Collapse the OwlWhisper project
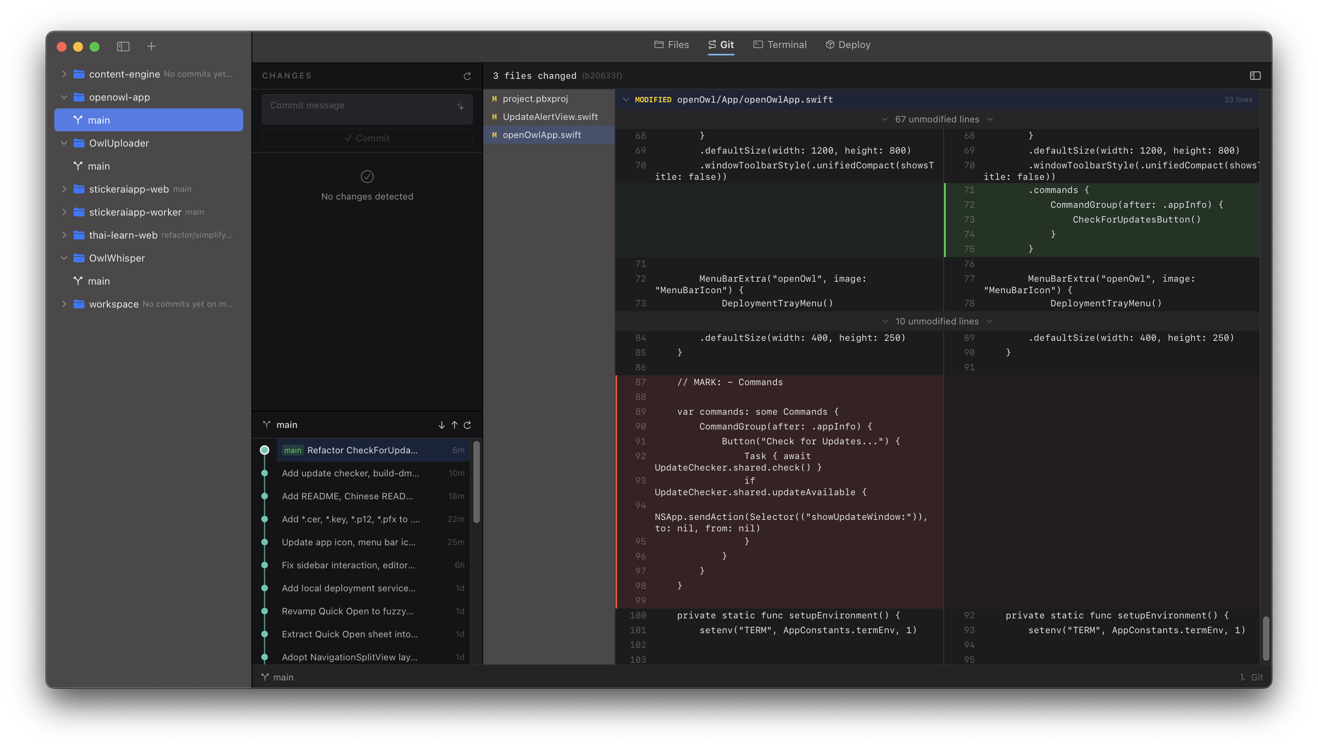 [64, 258]
